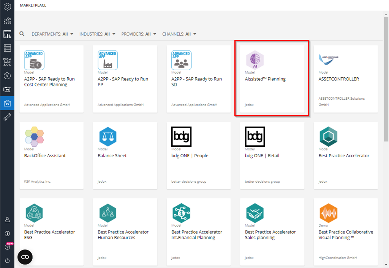Click the Jedox hexagon logo in the sidebar
The width and height of the screenshot is (389, 268).
coord(7,6)
